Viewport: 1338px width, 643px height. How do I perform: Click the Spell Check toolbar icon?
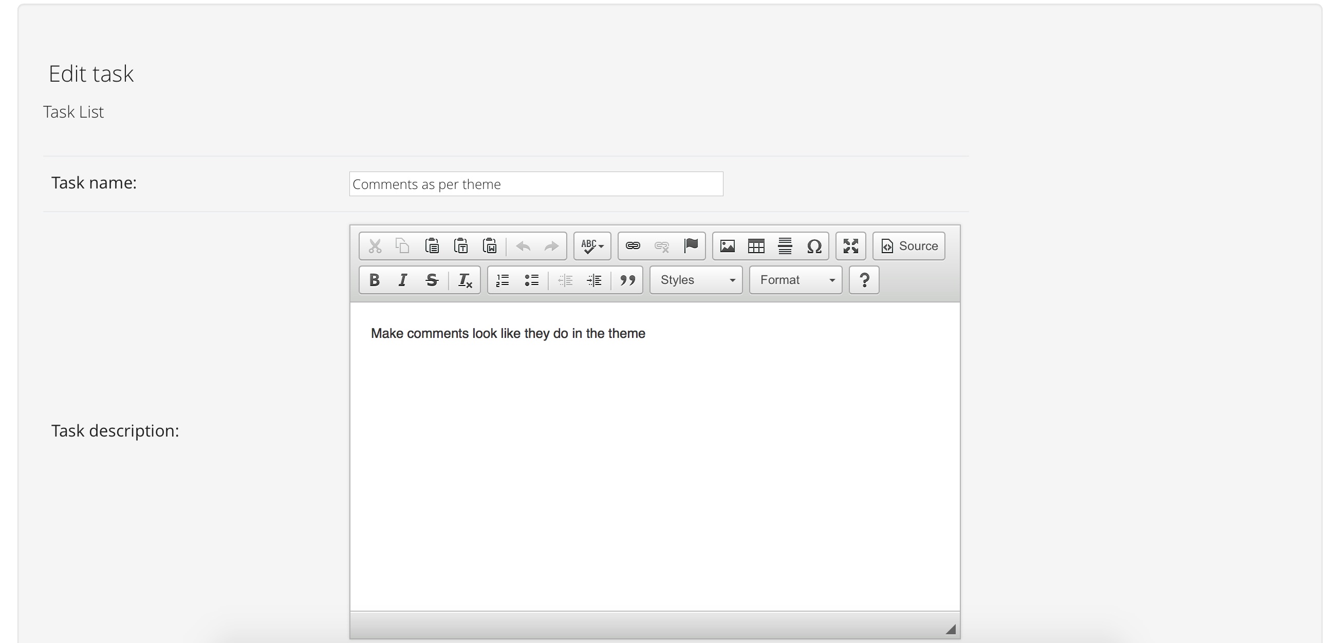click(x=591, y=247)
